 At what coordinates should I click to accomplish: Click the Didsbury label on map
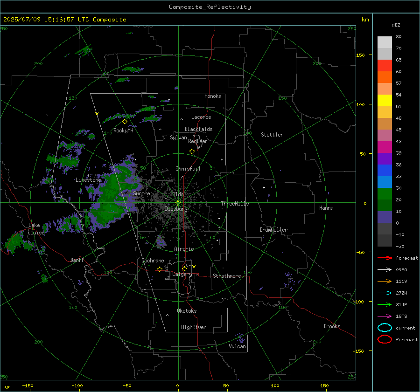tap(176, 209)
